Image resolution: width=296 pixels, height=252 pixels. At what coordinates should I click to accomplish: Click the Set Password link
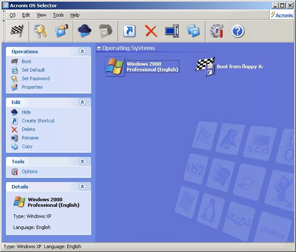36,78
